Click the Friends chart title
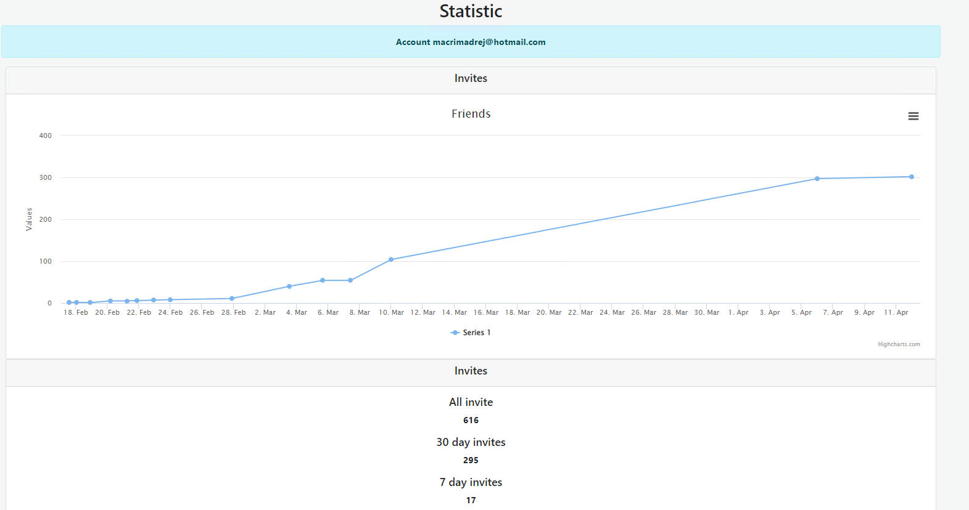 (x=471, y=114)
